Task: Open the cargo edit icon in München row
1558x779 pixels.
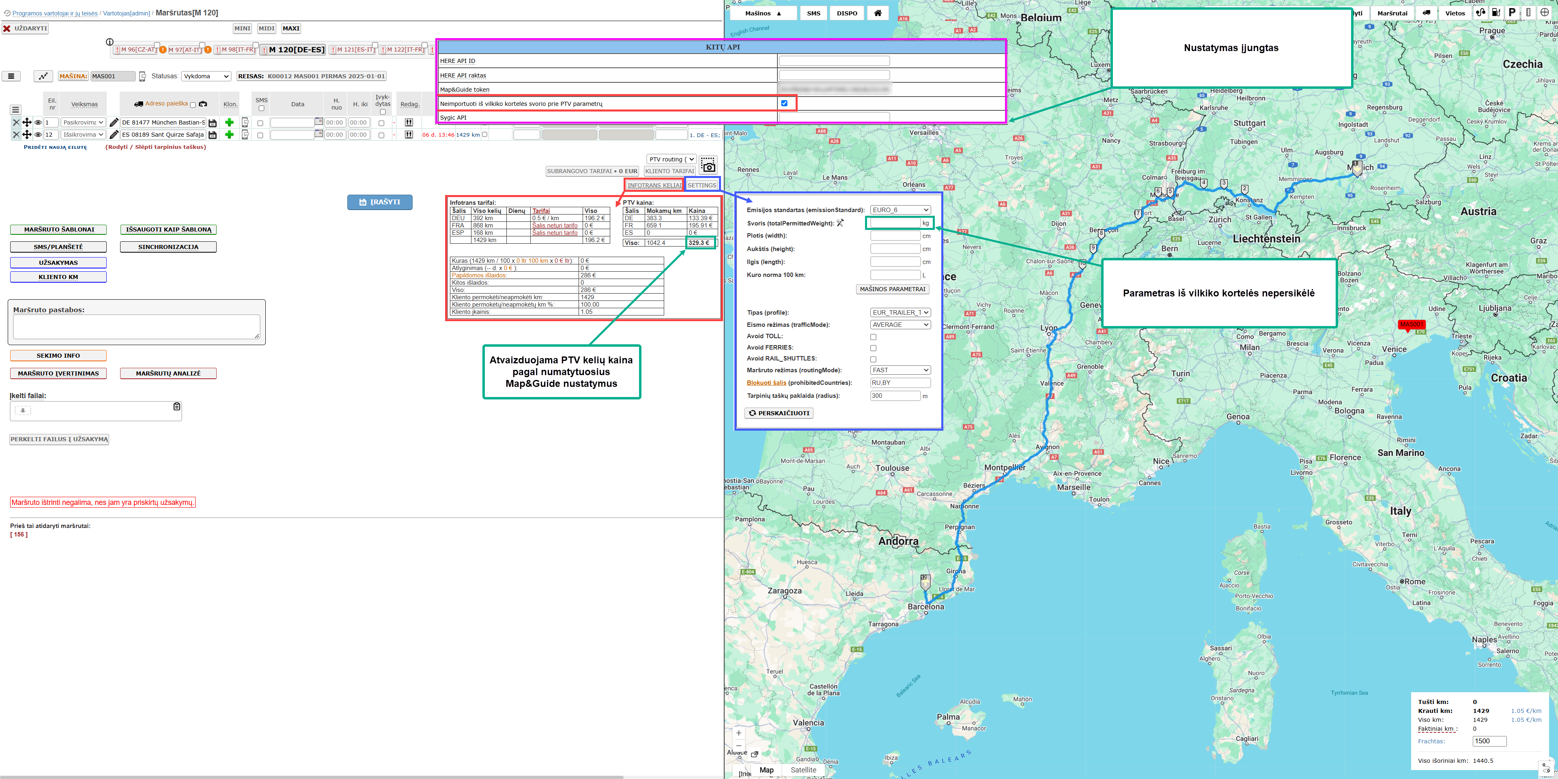Action: (409, 122)
